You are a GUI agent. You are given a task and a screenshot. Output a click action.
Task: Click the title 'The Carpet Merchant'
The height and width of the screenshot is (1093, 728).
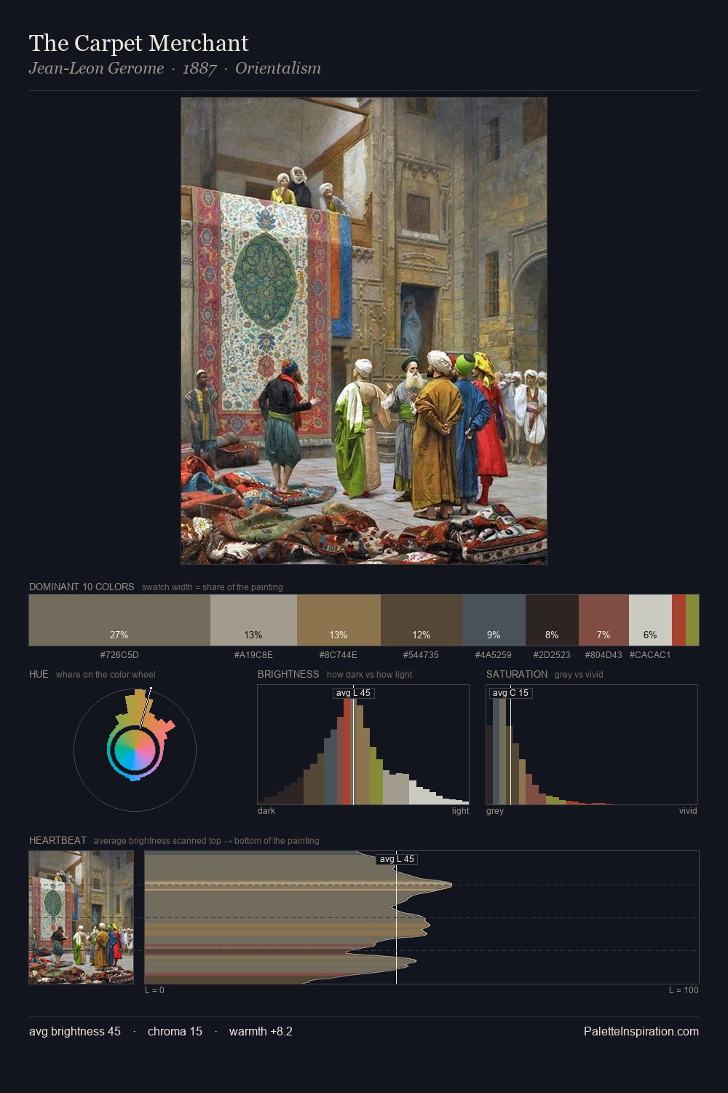point(139,44)
